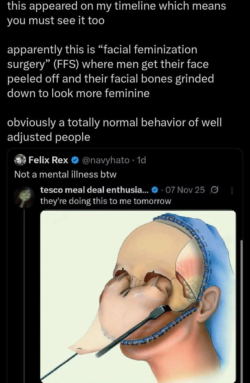The width and height of the screenshot is (250, 383).
Task: Click the 07 Nov 25 date
Action: pyautogui.click(x=185, y=190)
